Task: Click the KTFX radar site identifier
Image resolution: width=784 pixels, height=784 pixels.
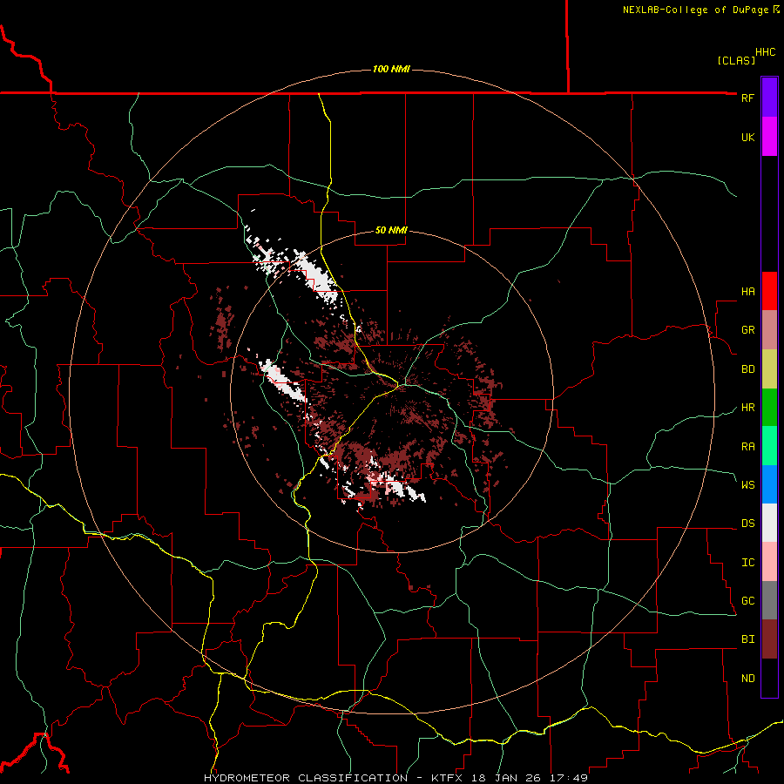Action: tap(444, 778)
